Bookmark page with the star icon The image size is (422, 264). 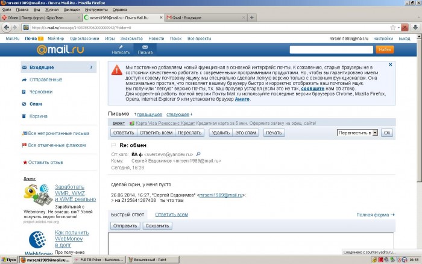(x=393, y=28)
